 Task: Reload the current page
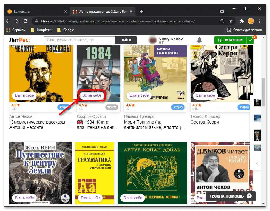(x=25, y=21)
